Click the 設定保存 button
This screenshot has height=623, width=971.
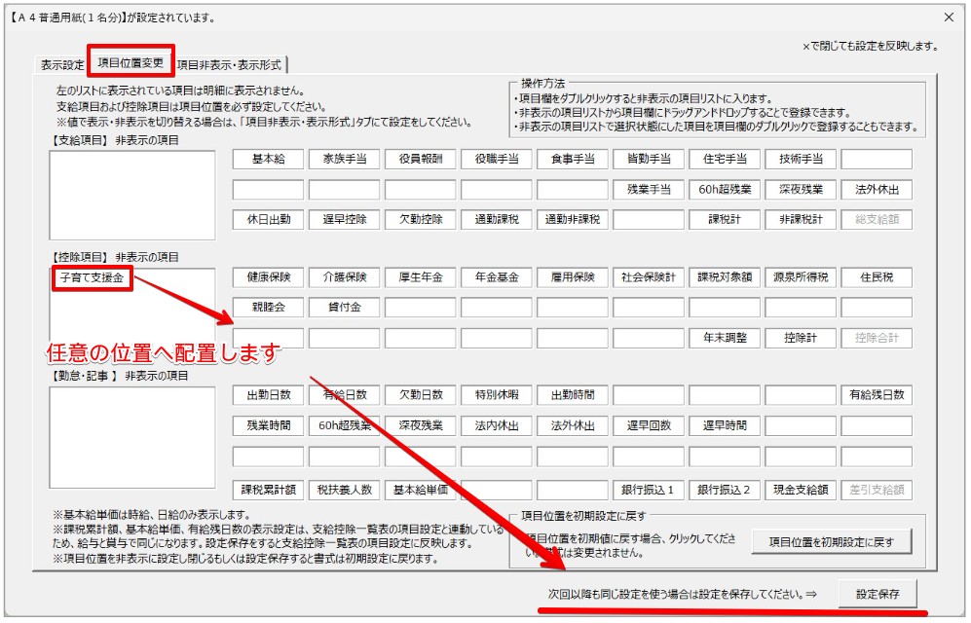[x=877, y=594]
